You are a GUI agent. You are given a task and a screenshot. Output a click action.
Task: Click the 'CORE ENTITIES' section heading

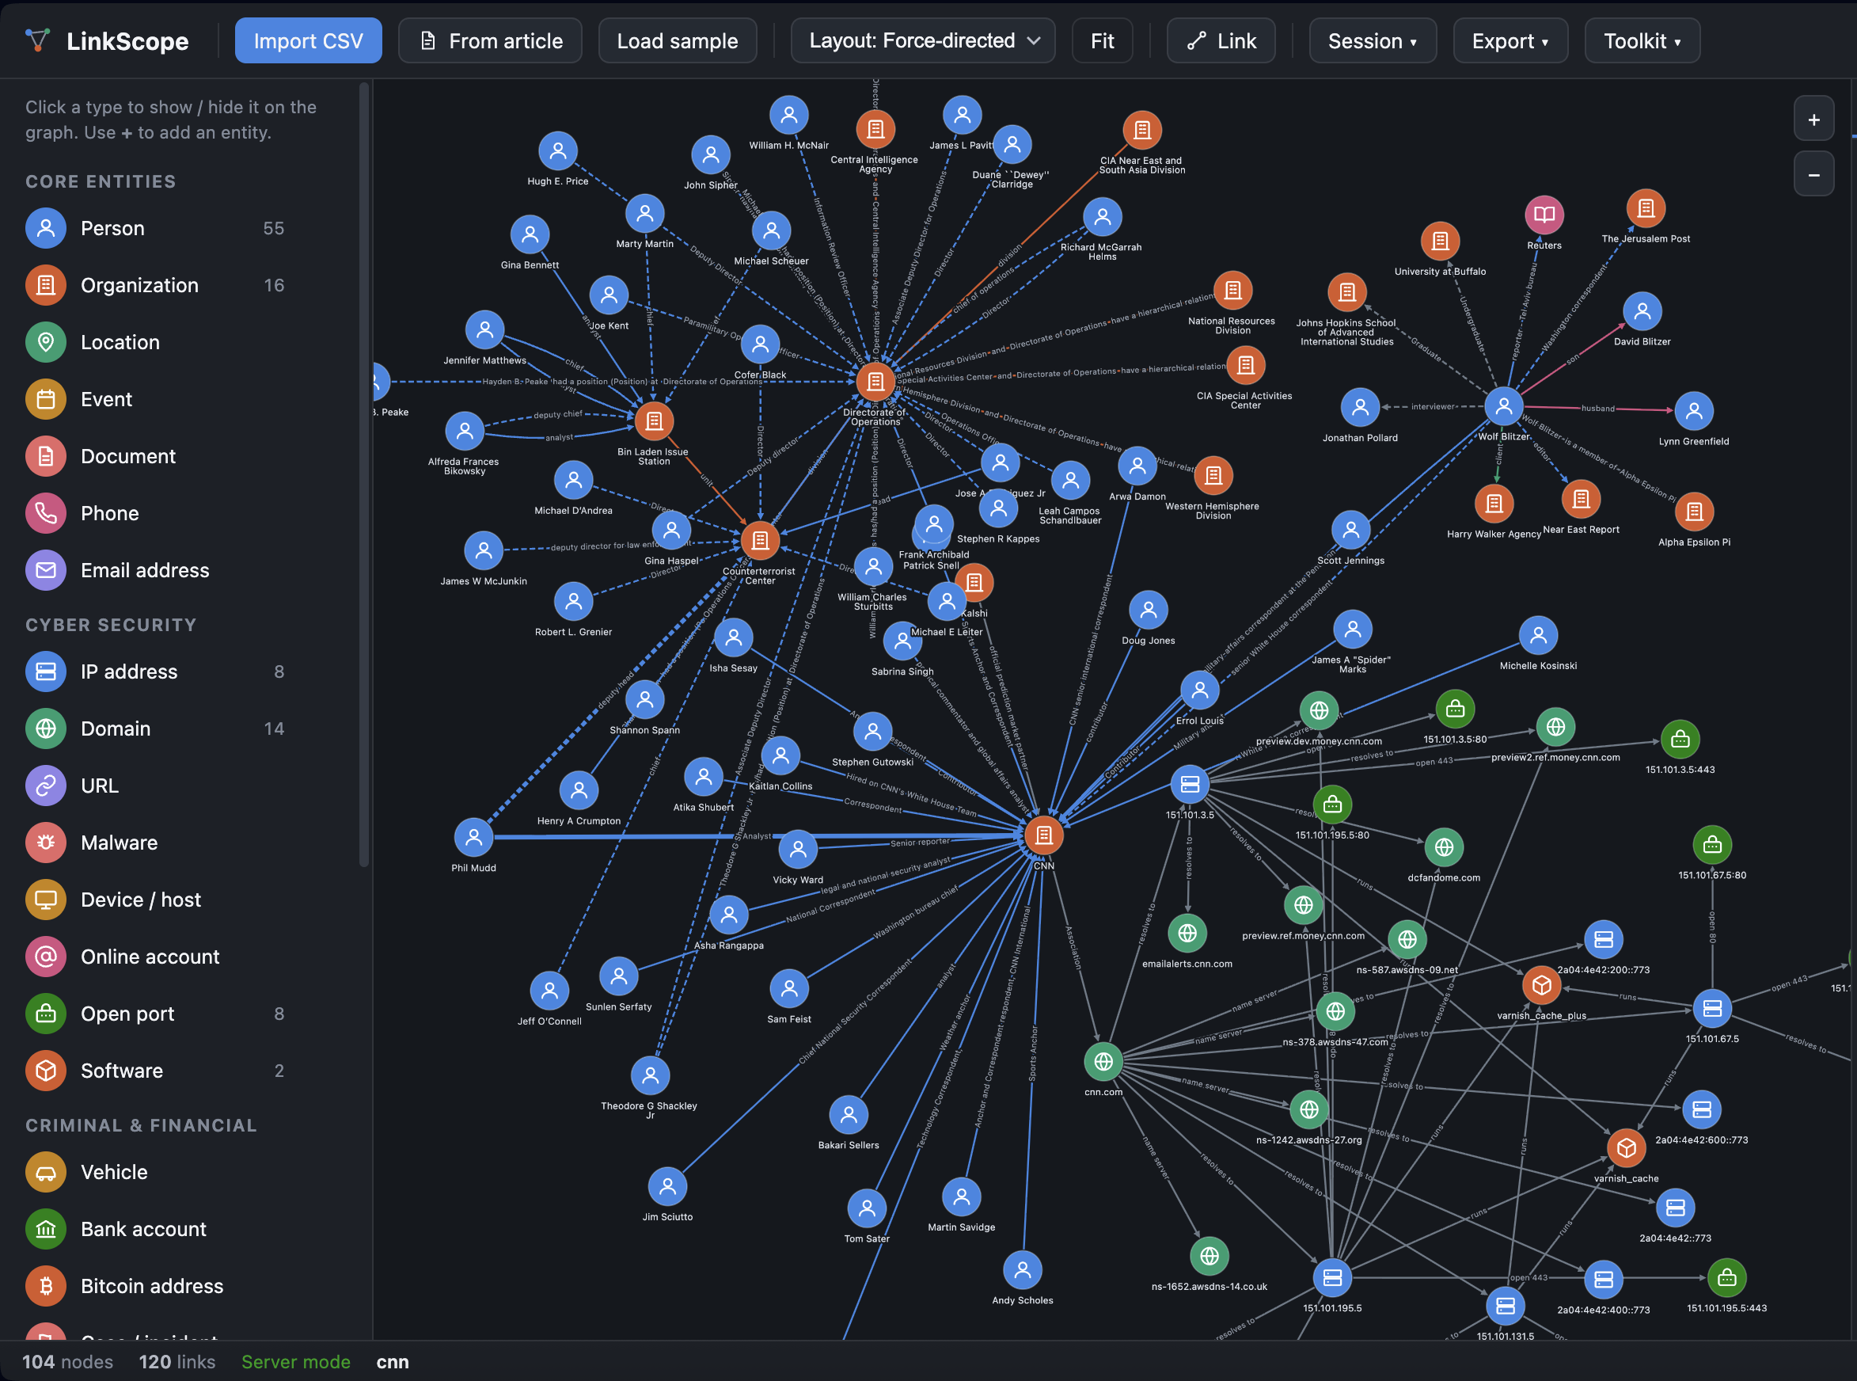pos(101,181)
